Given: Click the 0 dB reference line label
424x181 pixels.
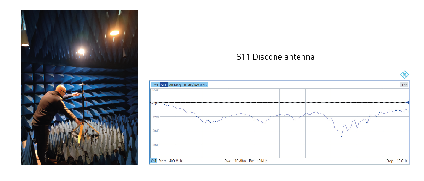Looking at the screenshot, I should tap(154, 103).
